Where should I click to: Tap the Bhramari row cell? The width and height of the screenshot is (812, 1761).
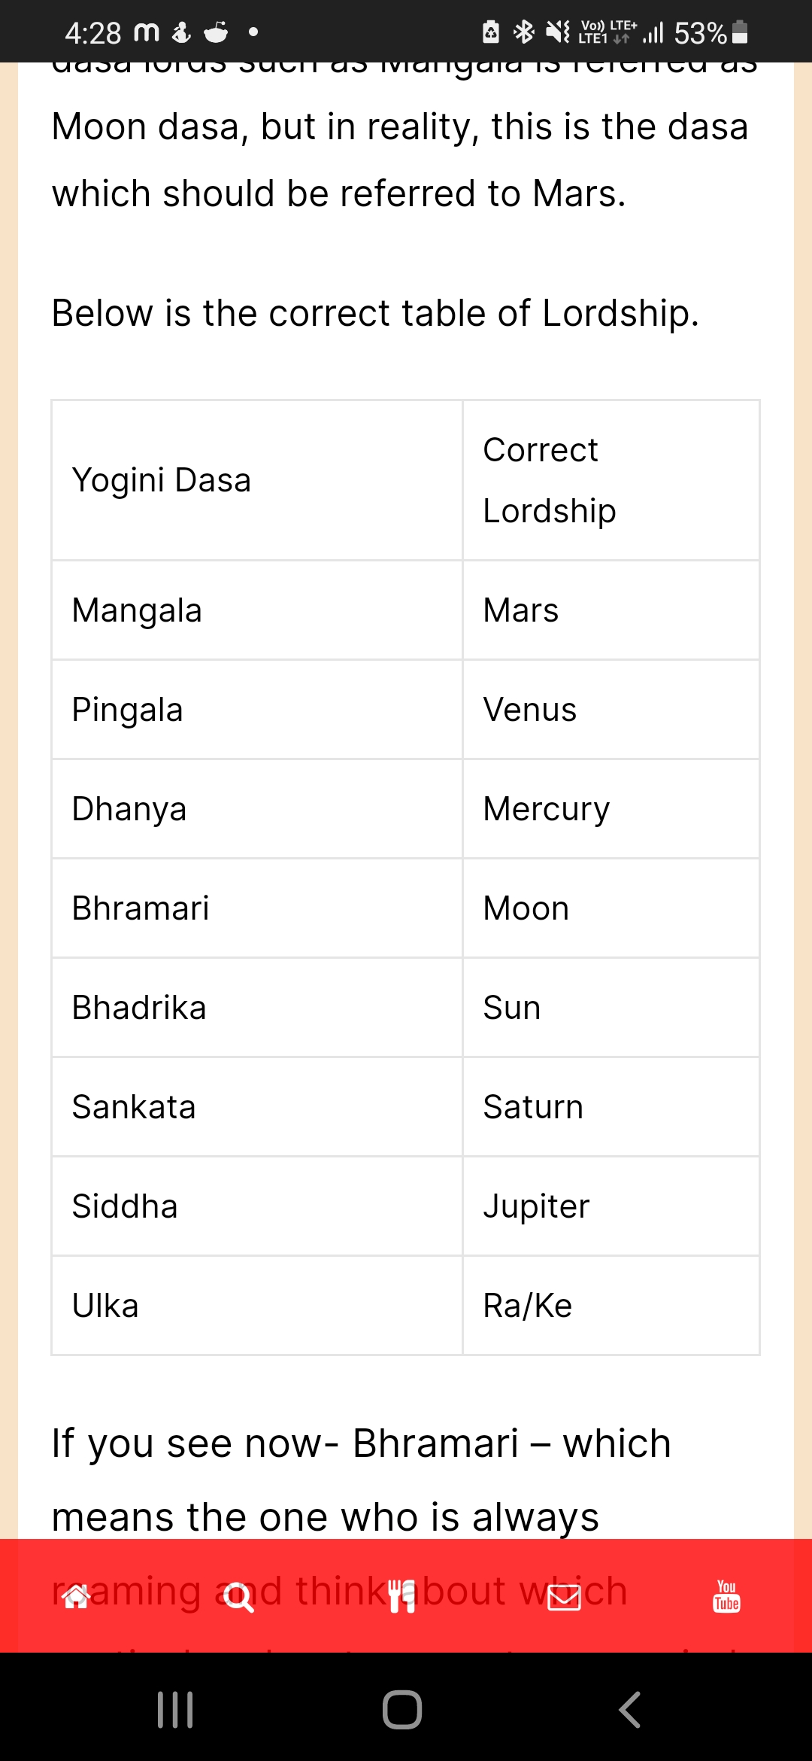point(256,908)
